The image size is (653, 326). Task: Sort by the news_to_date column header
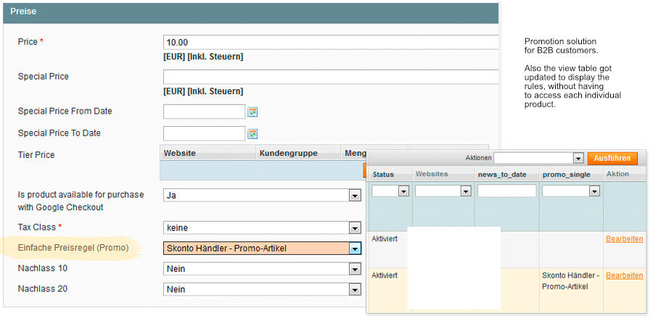click(502, 175)
